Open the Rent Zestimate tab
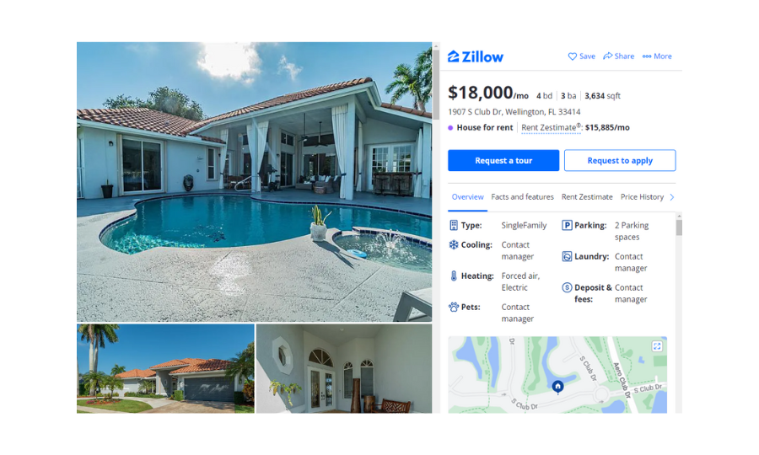Image resolution: width=759 pixels, height=455 pixels. pos(587,197)
